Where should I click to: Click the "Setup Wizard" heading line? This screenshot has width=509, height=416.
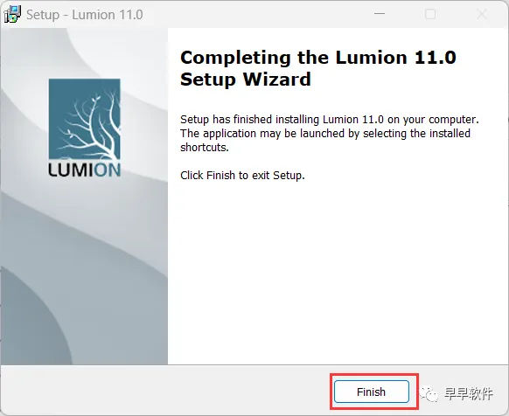(246, 80)
